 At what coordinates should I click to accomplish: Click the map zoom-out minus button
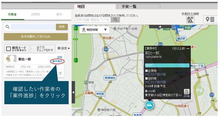tap(76, 60)
